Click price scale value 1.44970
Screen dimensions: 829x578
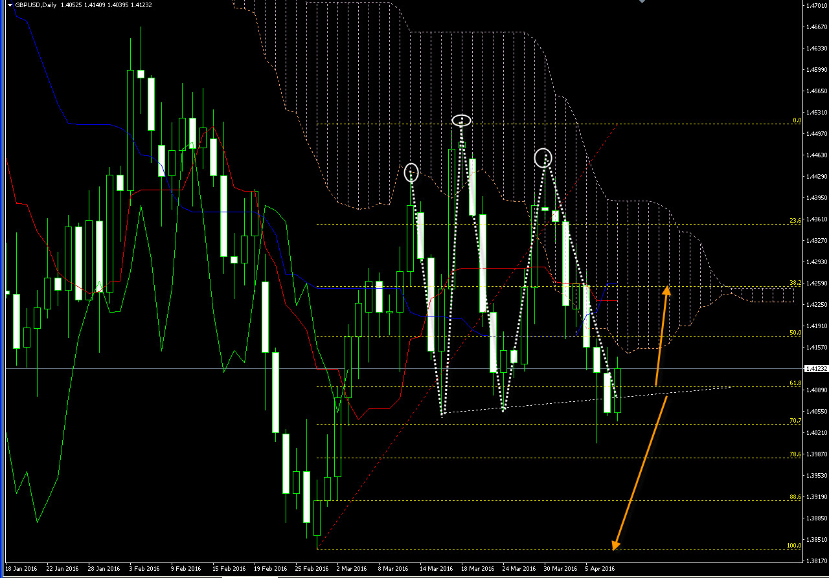(815, 134)
